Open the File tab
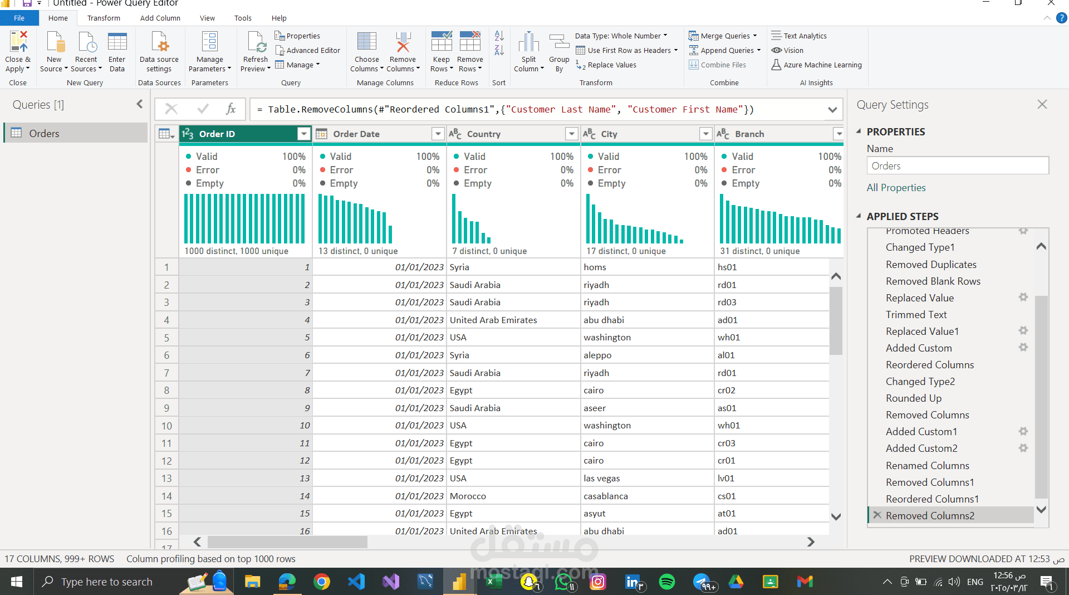Viewport: 1069px width, 595px height. (x=19, y=18)
